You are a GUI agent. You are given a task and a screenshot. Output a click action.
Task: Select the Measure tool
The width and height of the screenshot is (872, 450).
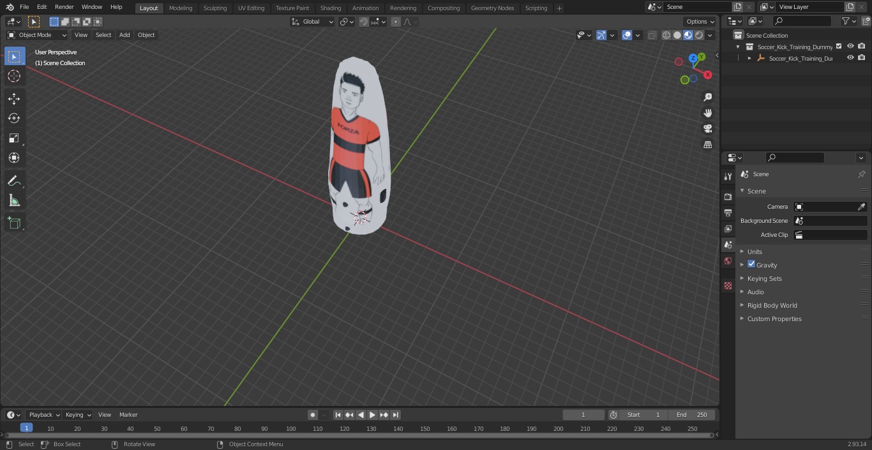14,201
